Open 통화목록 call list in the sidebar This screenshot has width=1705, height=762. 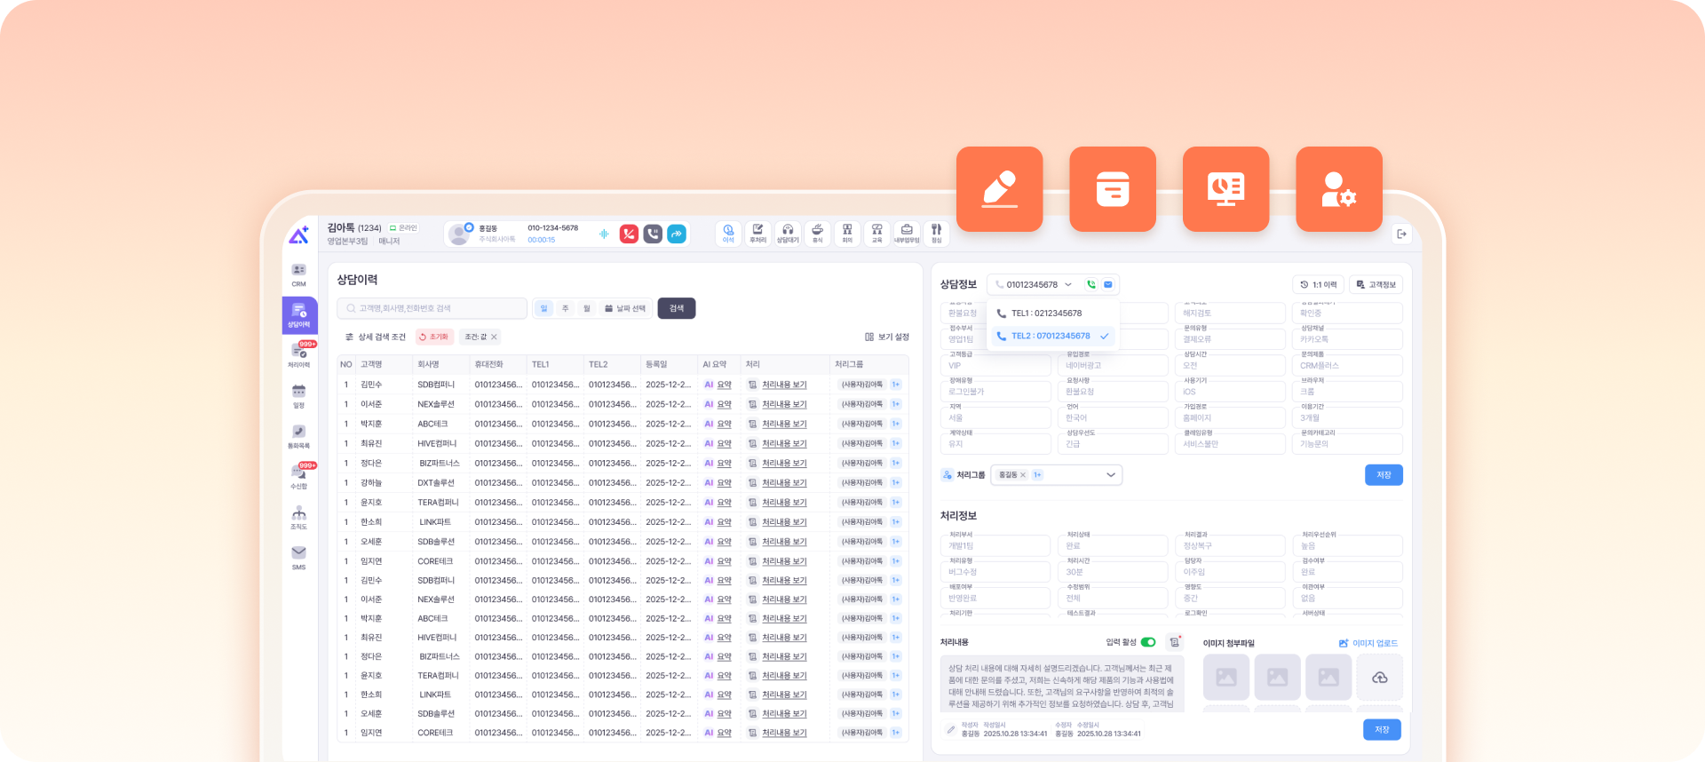coord(299,437)
